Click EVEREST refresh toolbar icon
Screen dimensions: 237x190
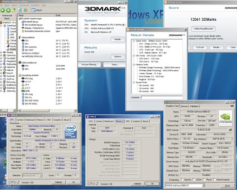[x=20, y=10]
